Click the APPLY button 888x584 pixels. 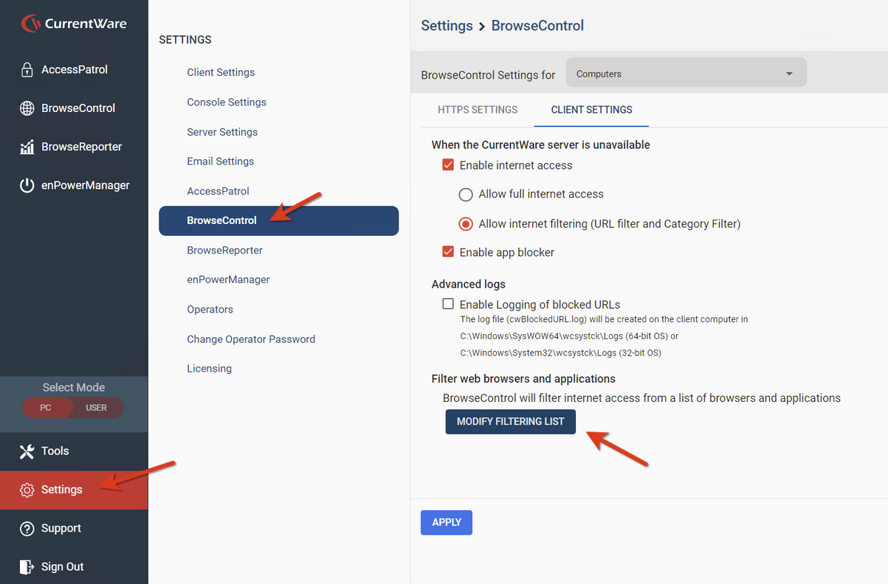tap(447, 522)
